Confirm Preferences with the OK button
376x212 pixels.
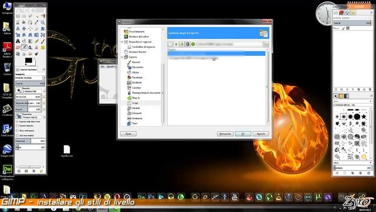[243, 134]
